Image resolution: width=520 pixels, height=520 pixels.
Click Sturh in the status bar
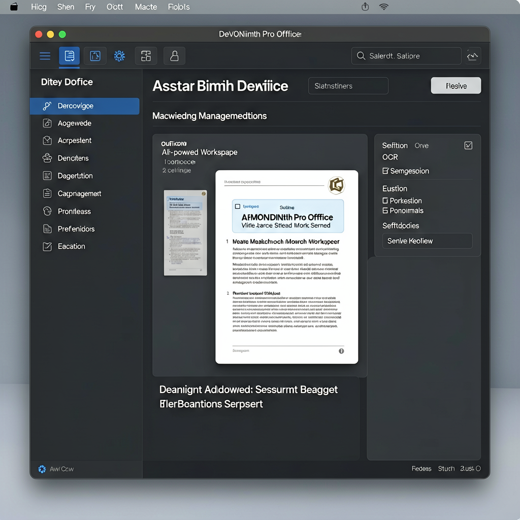click(446, 469)
